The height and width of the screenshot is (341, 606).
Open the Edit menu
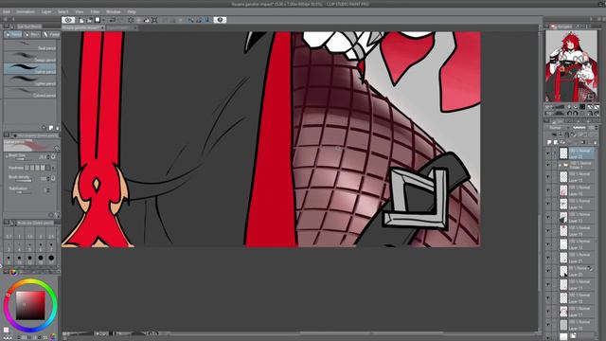pyautogui.click(x=7, y=11)
